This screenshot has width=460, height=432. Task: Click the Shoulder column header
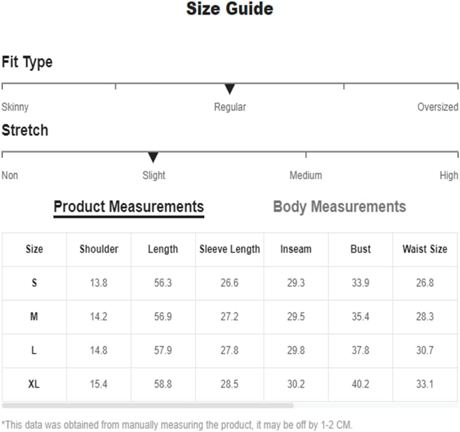(99, 249)
